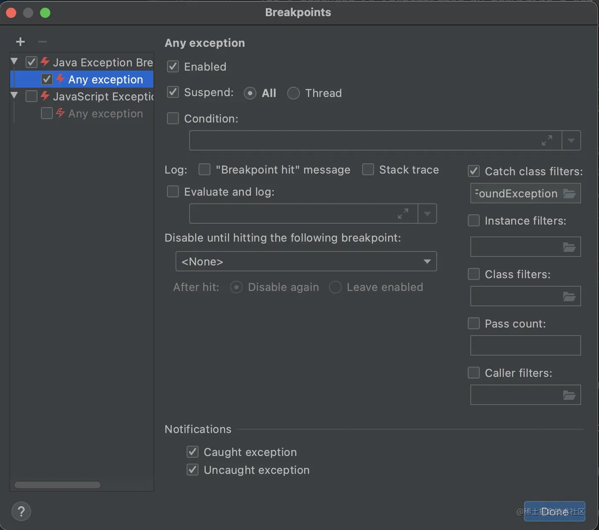Toggle the Catch class filters checkbox
This screenshot has height=530, width=599.
[x=474, y=171]
